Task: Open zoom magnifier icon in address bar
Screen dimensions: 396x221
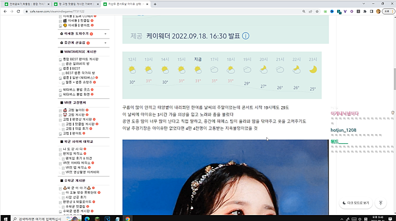Action: [x=304, y=11]
